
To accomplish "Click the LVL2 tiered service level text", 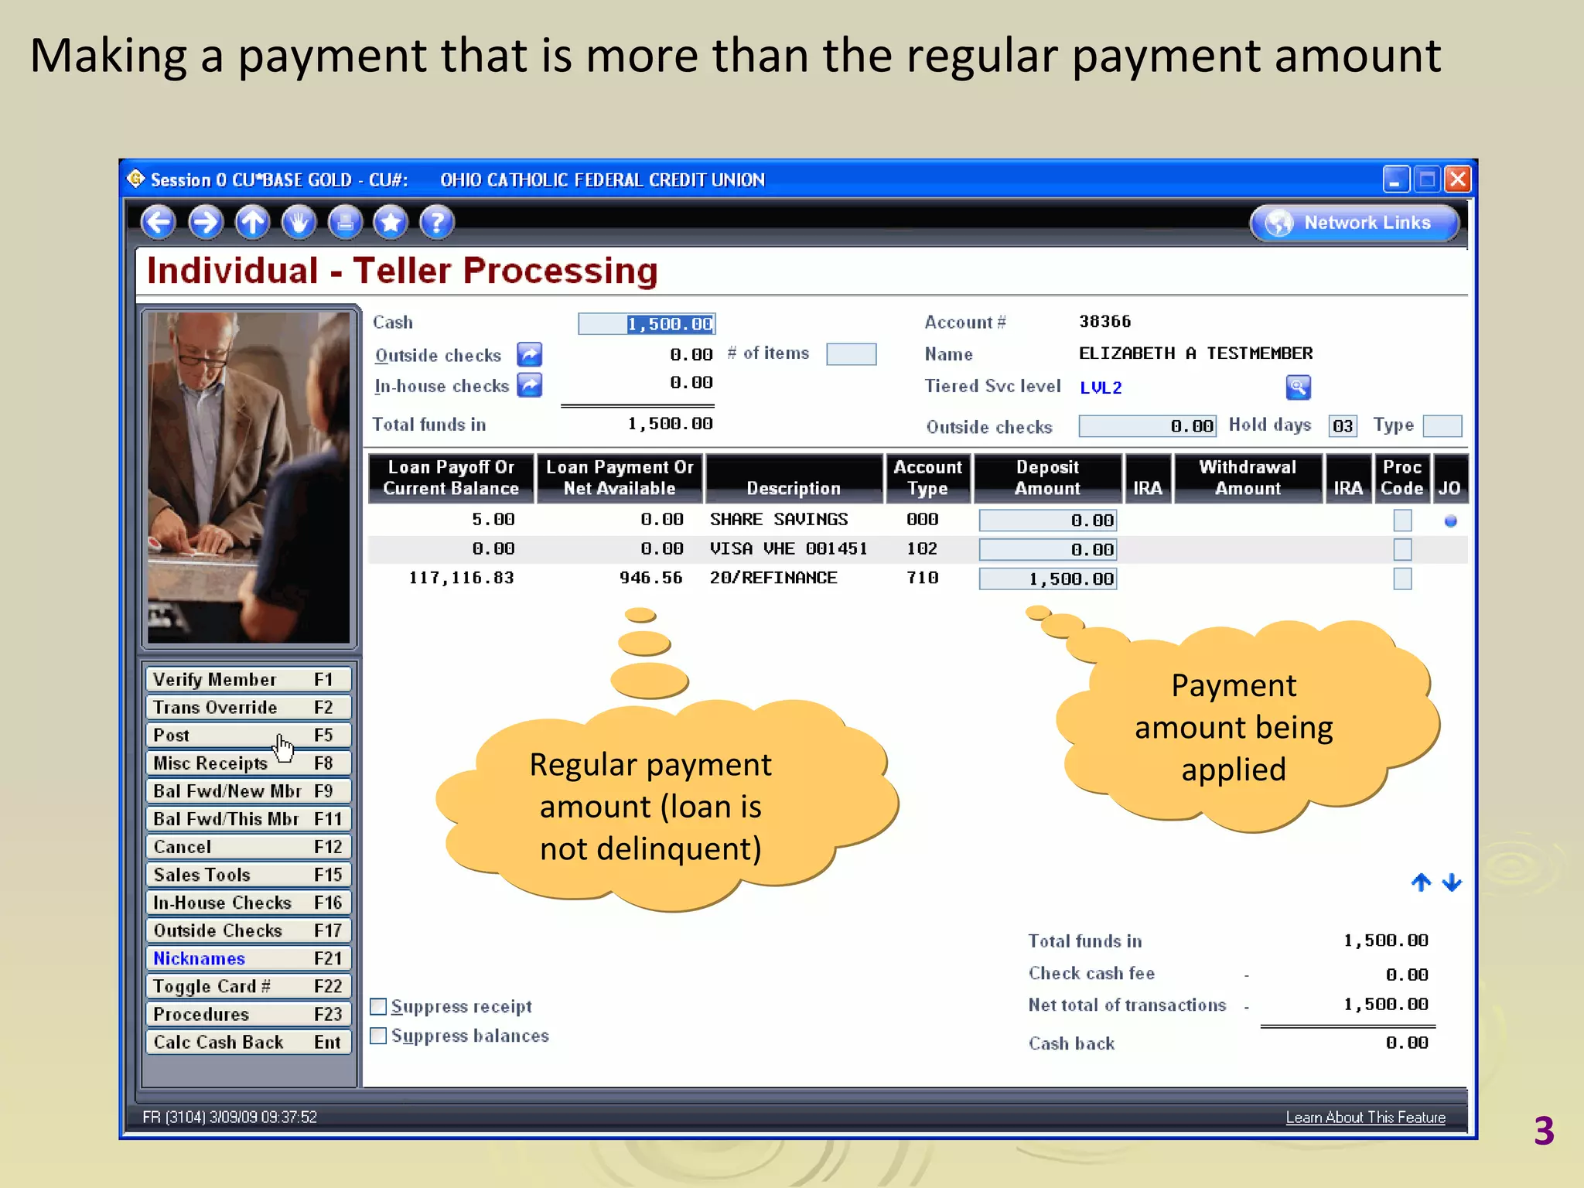I will 1101,387.
